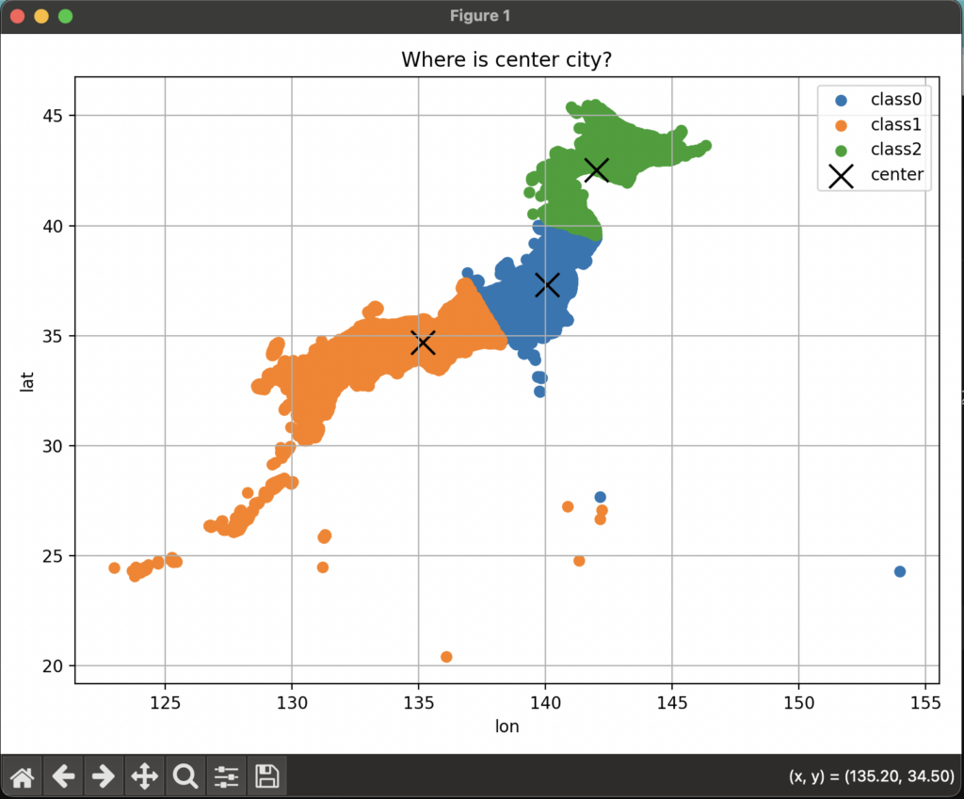Click the 'lon' x-axis label

click(507, 727)
